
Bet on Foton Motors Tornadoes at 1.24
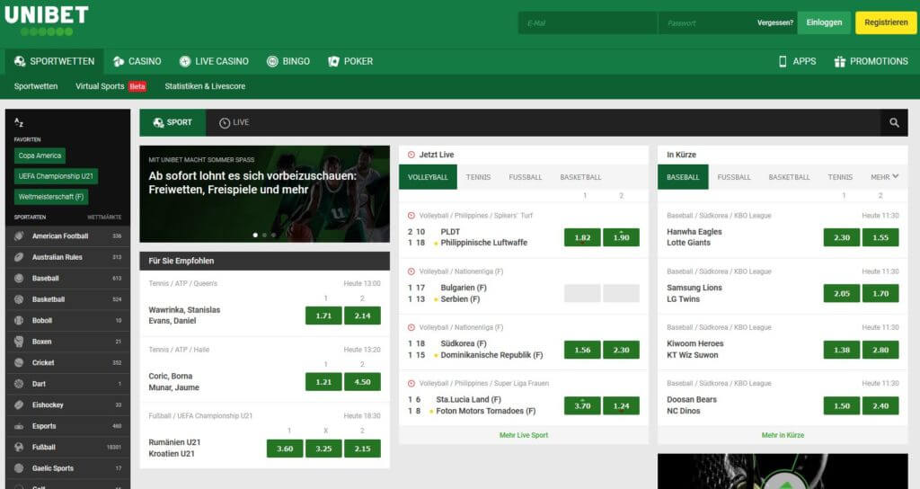click(621, 405)
